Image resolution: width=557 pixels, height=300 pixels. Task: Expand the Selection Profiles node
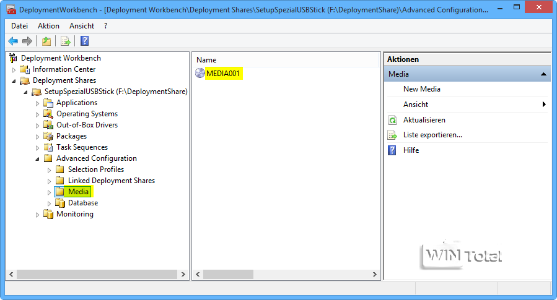pyautogui.click(x=49, y=170)
